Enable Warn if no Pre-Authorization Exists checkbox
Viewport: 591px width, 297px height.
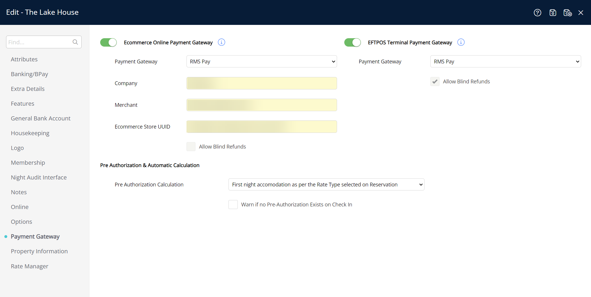pyautogui.click(x=233, y=205)
